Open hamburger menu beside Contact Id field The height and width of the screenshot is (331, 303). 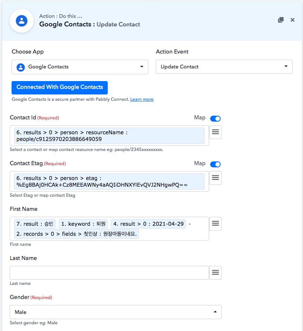(215, 132)
